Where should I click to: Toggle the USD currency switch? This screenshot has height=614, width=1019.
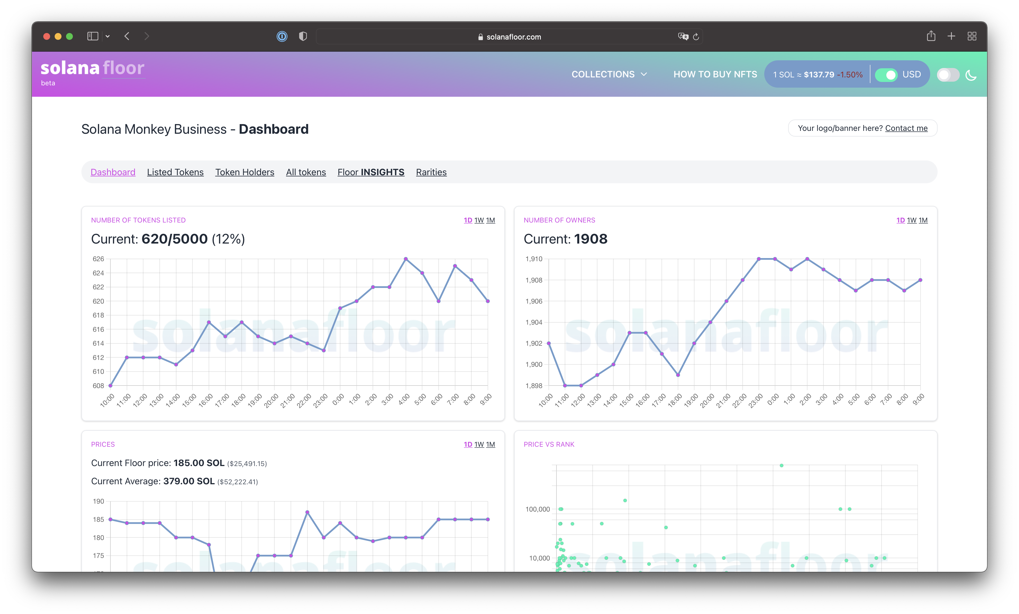pos(886,75)
